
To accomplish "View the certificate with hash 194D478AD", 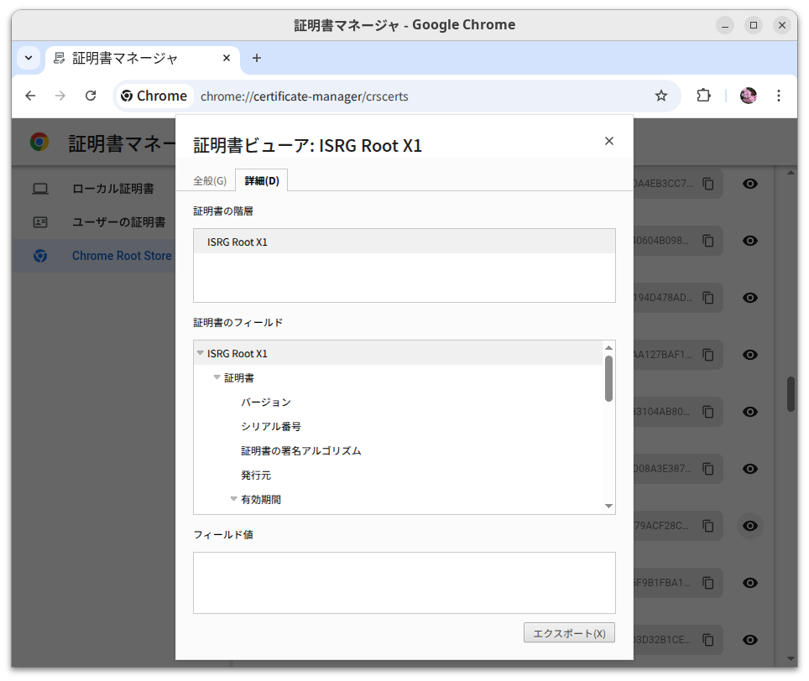I will pos(750,298).
